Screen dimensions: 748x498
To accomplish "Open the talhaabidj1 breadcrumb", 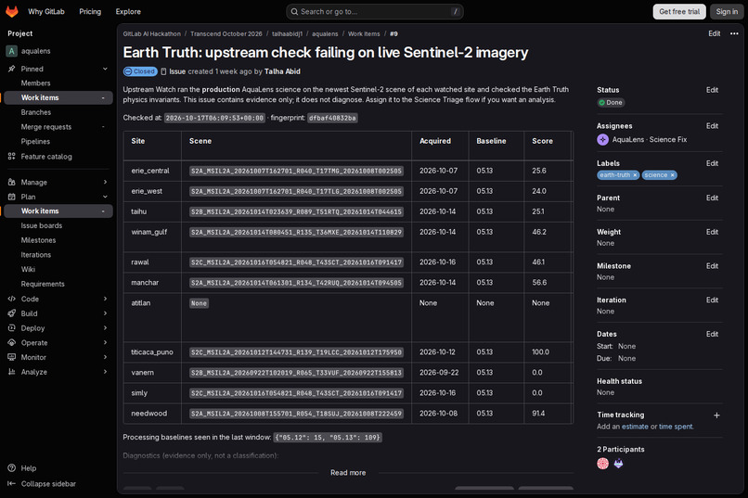I will tap(287, 33).
